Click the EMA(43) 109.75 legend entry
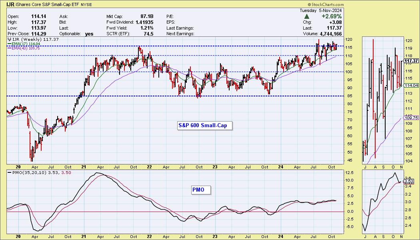Image resolution: width=420 pixels, height=240 pixels. pos(23,48)
